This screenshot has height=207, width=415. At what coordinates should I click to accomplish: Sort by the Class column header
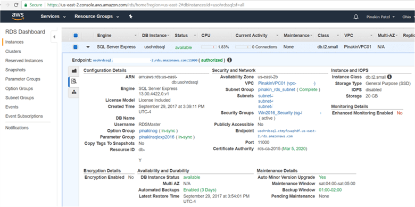(x=328, y=36)
